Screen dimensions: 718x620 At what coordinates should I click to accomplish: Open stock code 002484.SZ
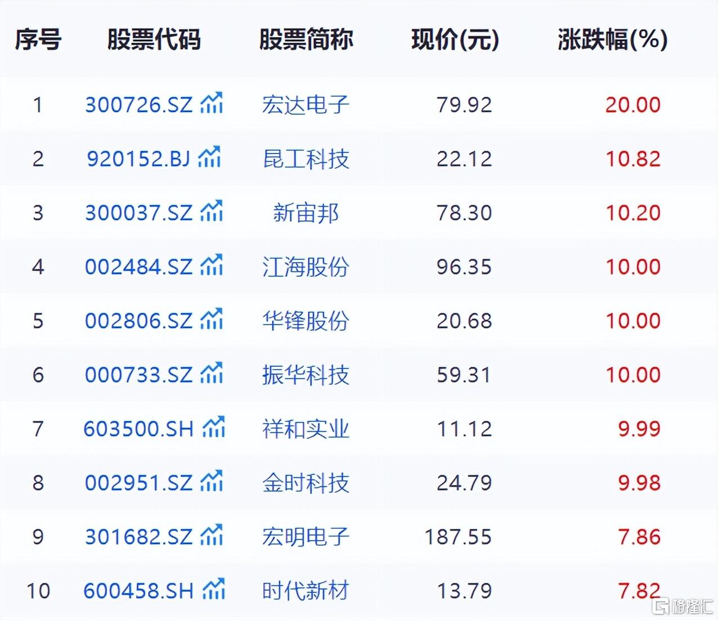[x=138, y=267]
